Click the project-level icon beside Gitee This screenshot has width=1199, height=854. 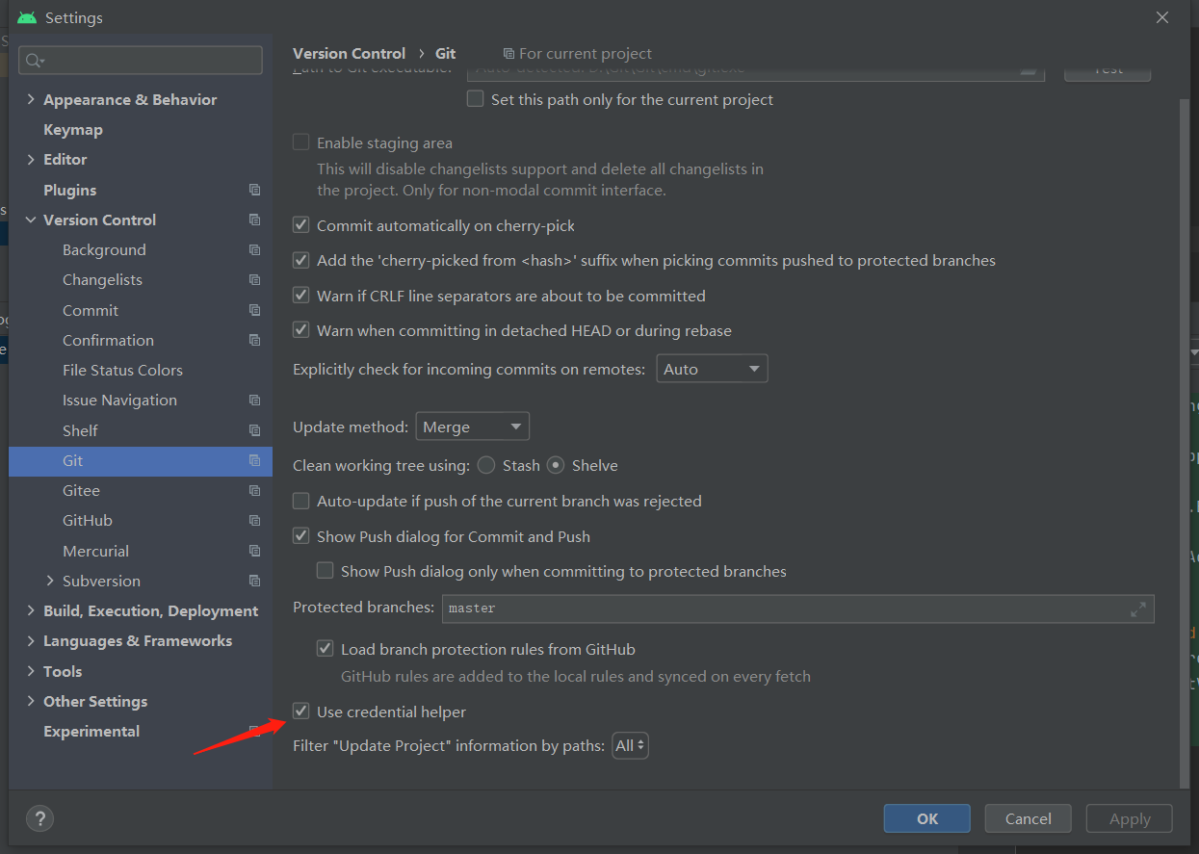(x=254, y=490)
